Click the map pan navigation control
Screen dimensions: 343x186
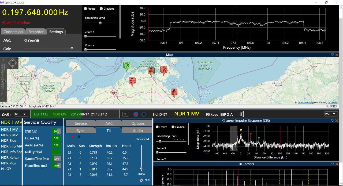(13, 63)
